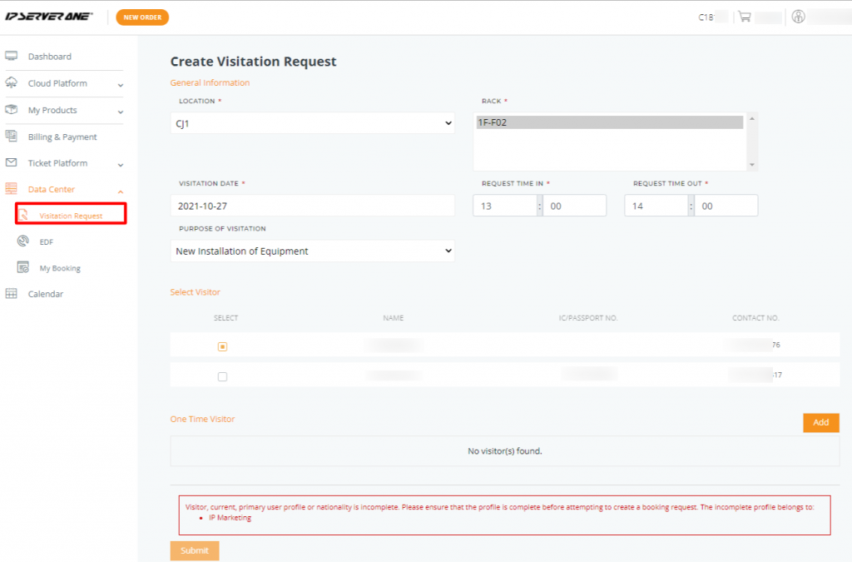This screenshot has width=852, height=562.
Task: Check the second visitor's select checkbox
Action: pos(222,376)
